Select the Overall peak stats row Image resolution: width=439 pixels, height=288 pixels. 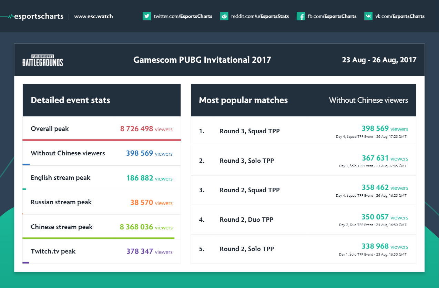(101, 129)
